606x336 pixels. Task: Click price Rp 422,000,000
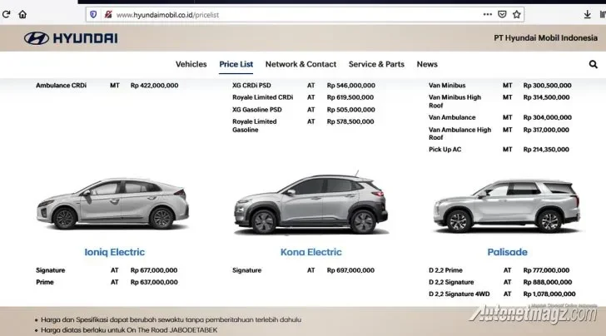click(154, 86)
